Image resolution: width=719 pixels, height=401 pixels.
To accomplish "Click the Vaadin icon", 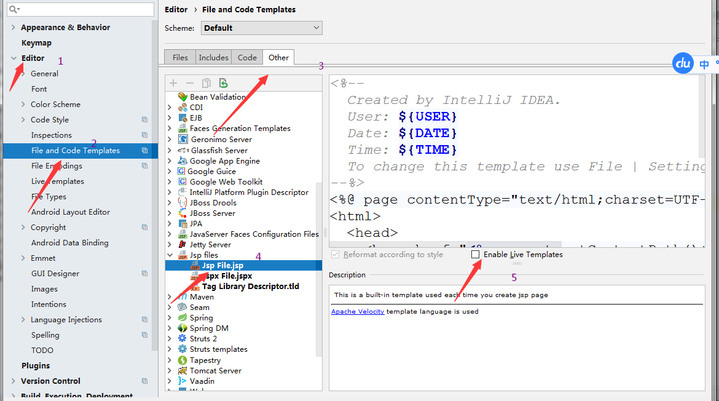I will (x=183, y=381).
